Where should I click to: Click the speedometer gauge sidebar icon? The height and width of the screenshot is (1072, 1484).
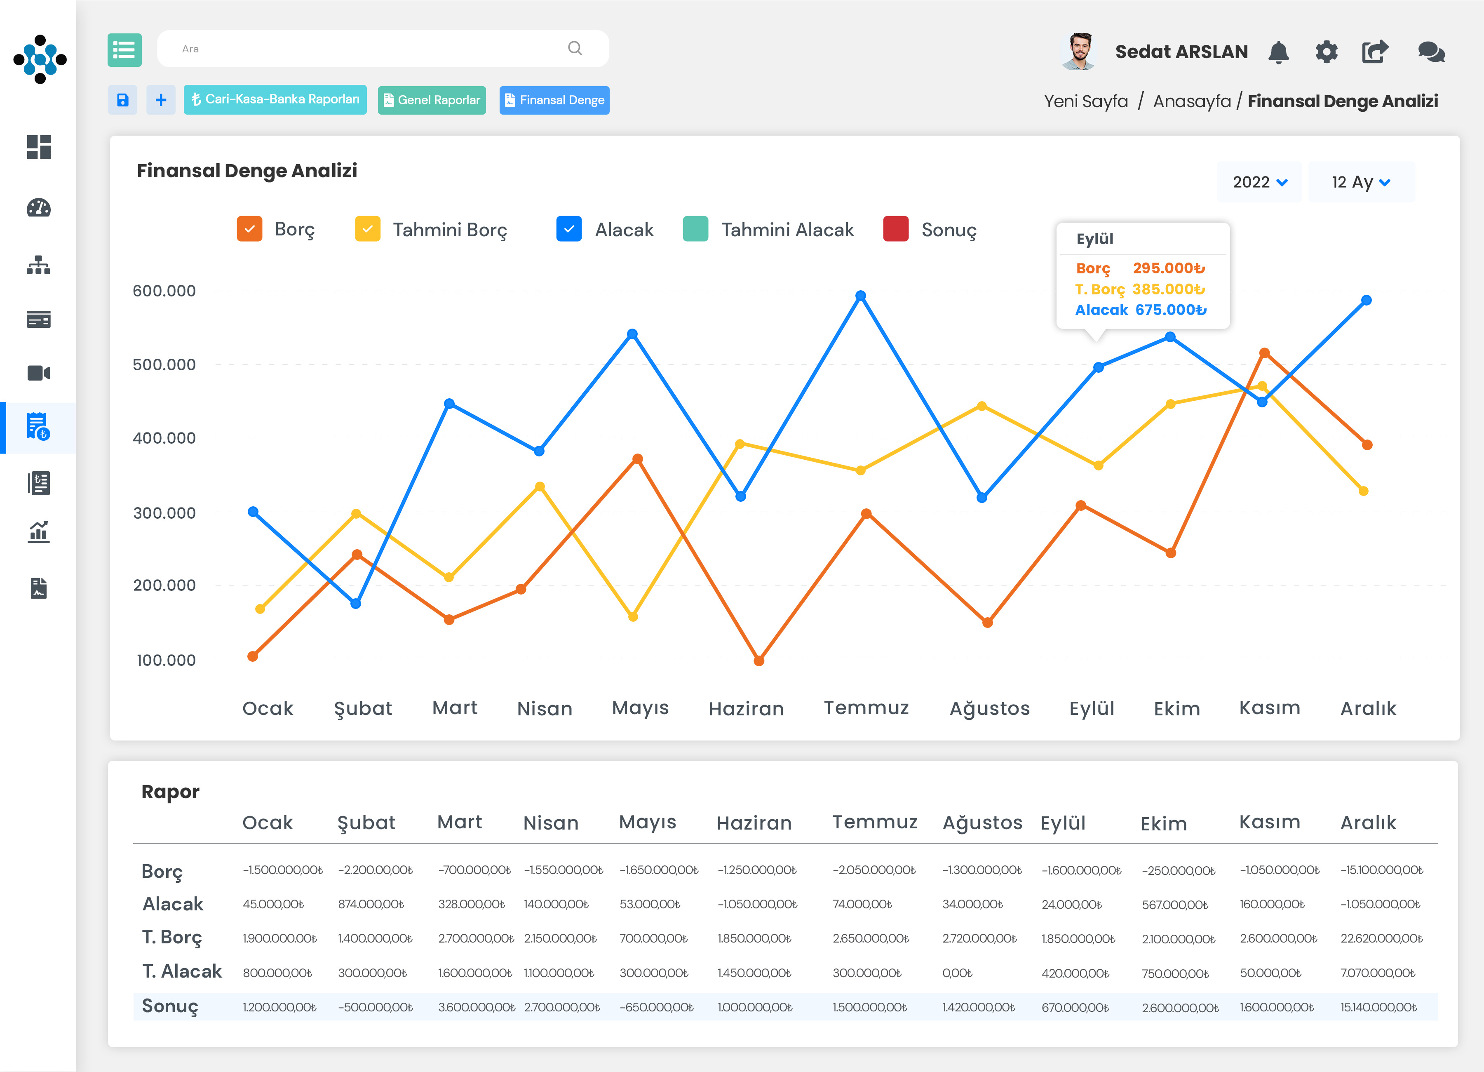pyautogui.click(x=39, y=208)
